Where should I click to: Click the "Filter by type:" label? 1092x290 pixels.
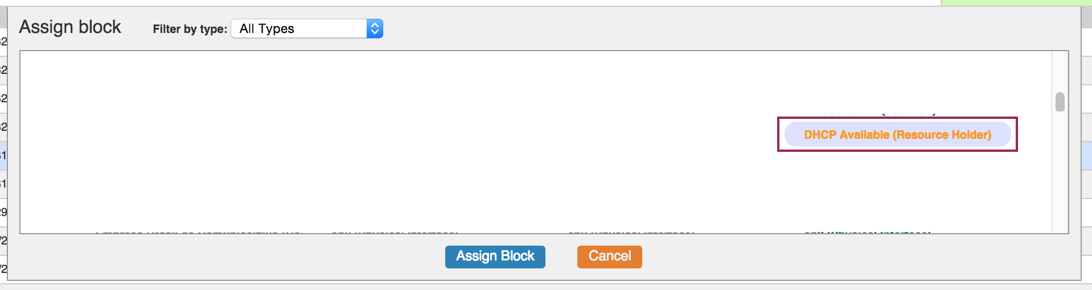tap(190, 29)
